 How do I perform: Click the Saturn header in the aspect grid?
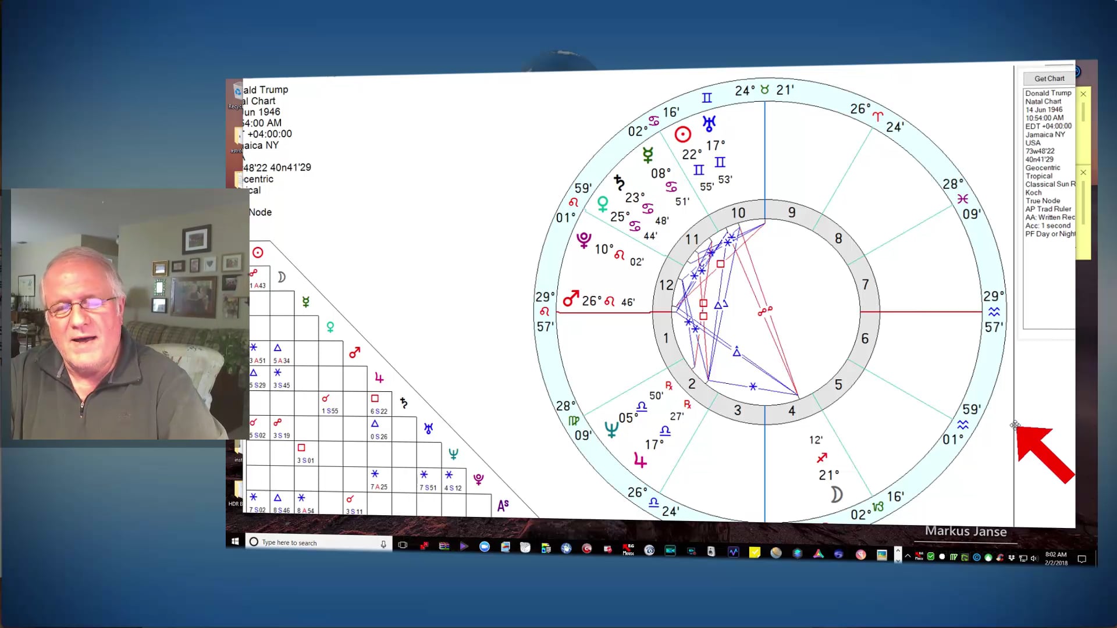tap(404, 402)
